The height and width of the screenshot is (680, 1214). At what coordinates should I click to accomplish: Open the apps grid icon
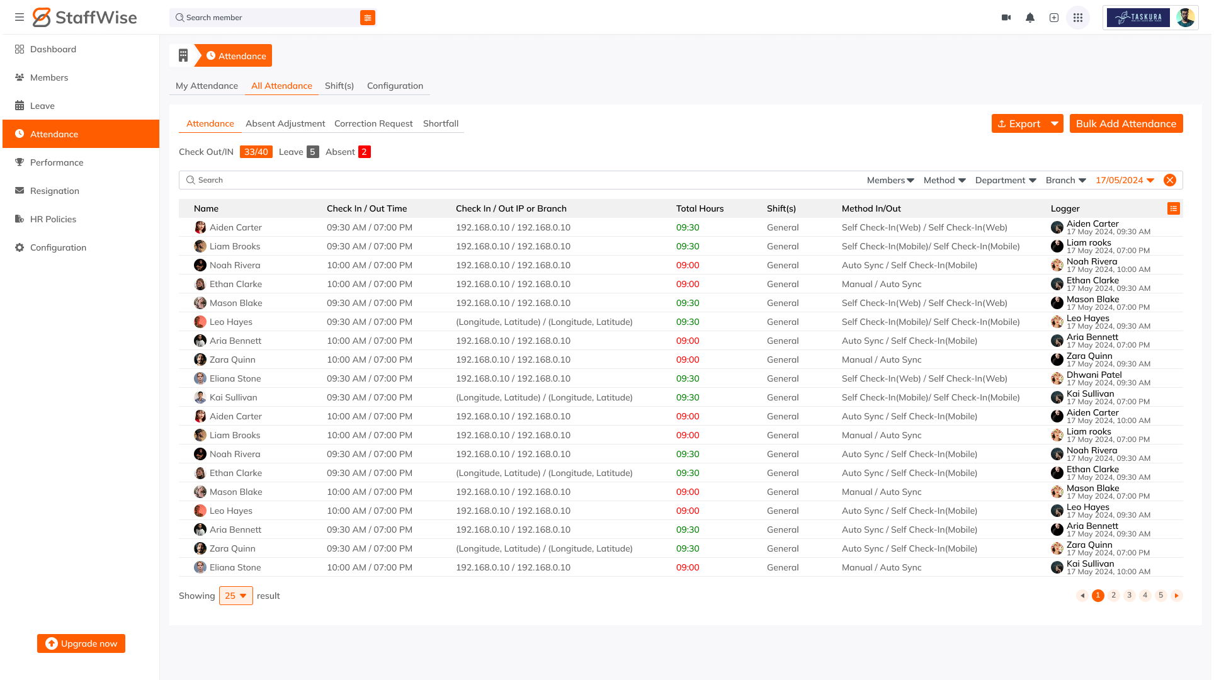(x=1078, y=18)
